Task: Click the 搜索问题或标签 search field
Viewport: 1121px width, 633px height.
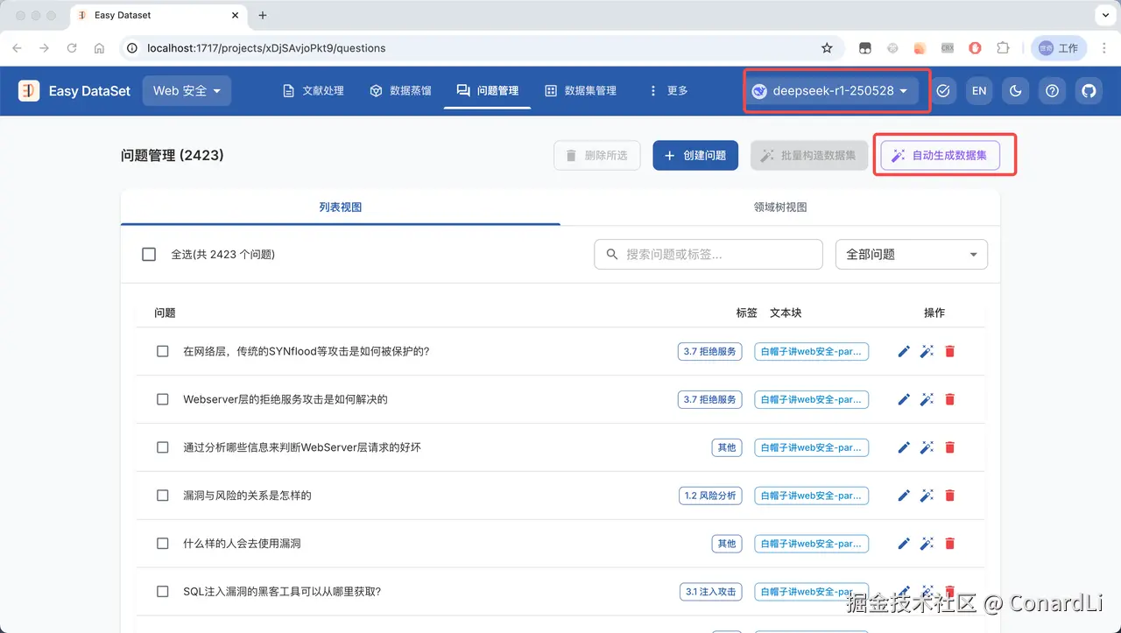Action: [x=709, y=254]
